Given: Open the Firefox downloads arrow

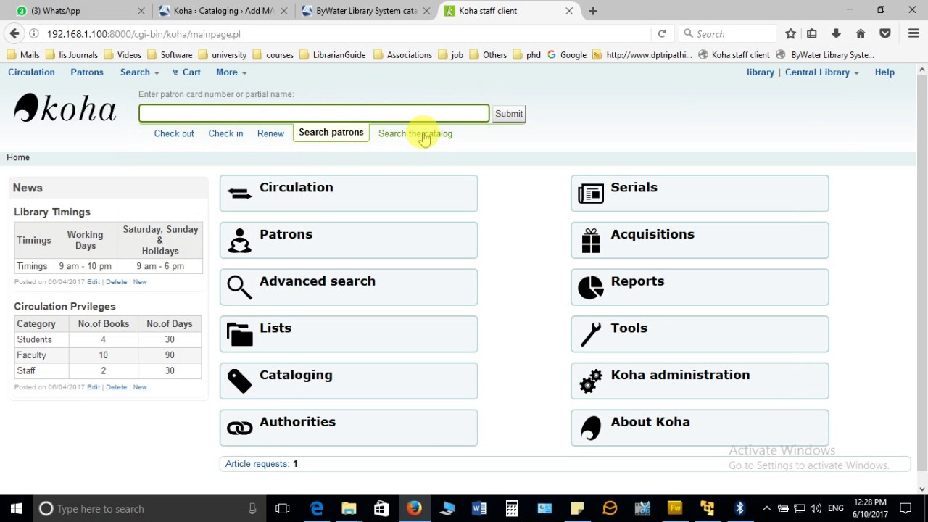Looking at the screenshot, I should click(836, 34).
